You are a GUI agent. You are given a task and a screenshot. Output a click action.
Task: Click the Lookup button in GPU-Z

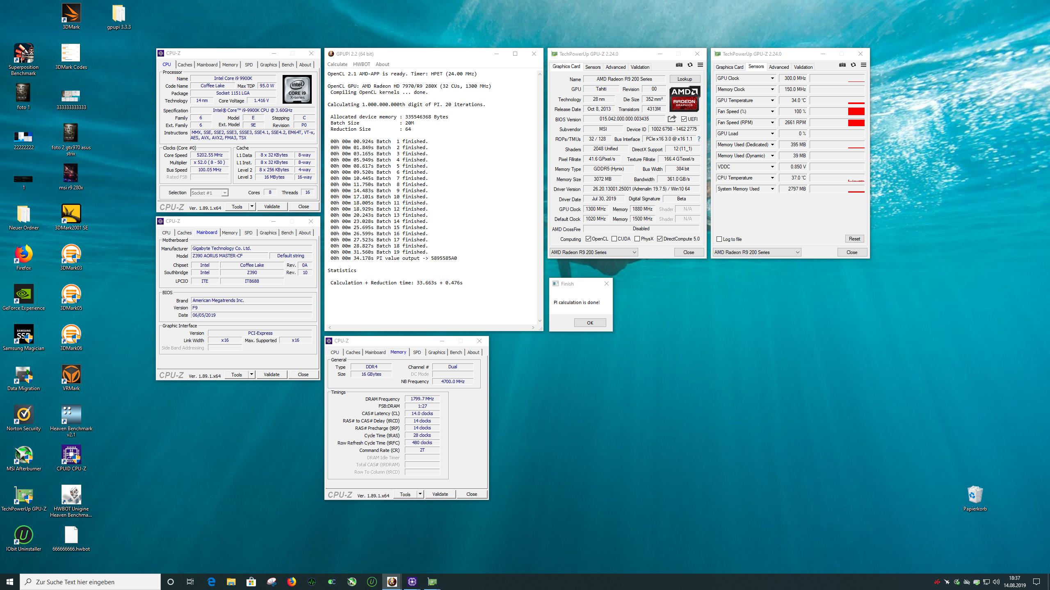(685, 79)
